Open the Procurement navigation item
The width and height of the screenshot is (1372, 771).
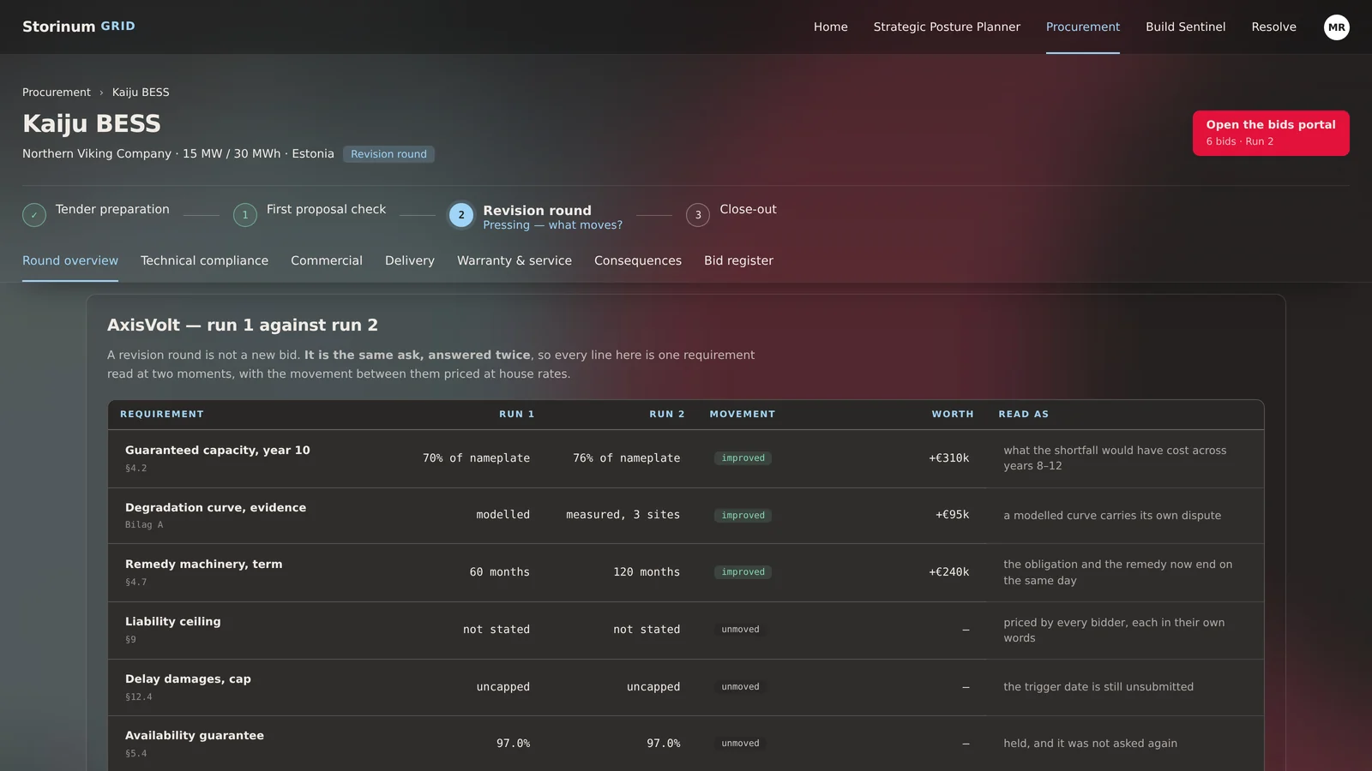click(x=1082, y=27)
